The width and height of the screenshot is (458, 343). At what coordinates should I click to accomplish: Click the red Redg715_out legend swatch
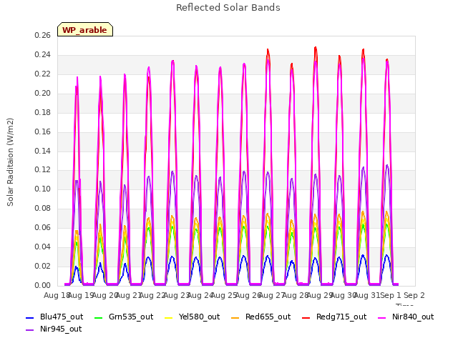(306, 317)
